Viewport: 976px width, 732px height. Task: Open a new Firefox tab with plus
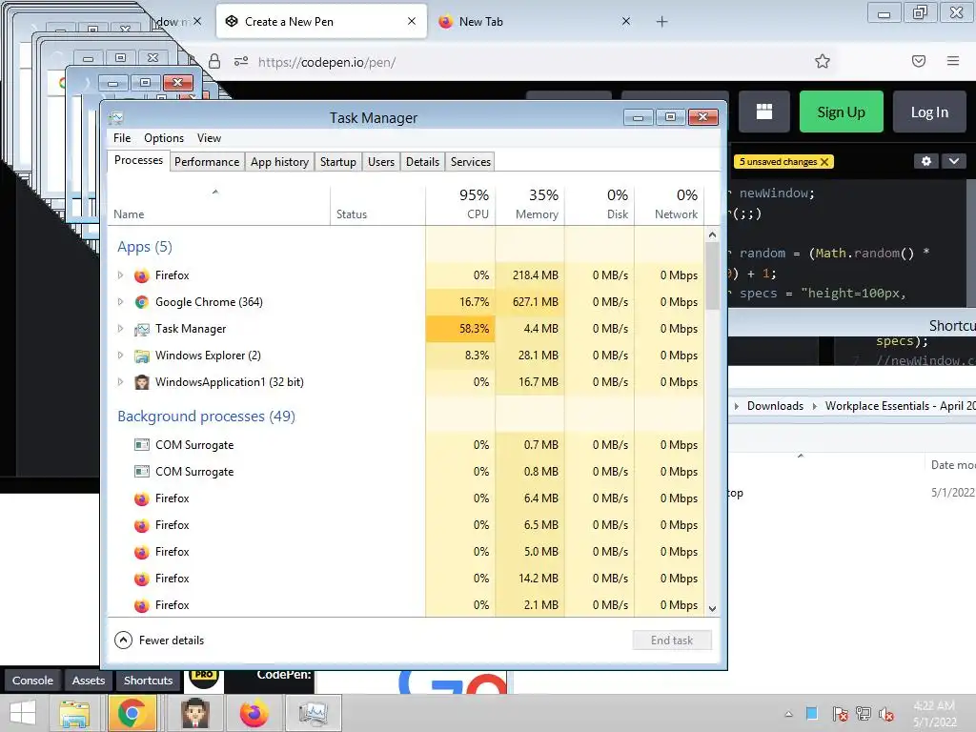point(661,22)
